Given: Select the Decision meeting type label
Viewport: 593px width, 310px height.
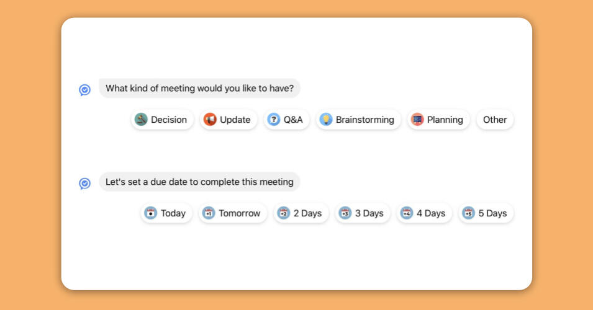Looking at the screenshot, I should [169, 120].
